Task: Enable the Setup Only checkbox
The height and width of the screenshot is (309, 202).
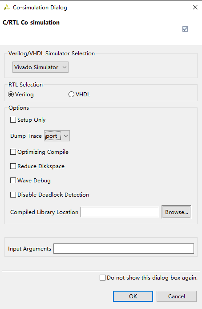Action: point(13,120)
